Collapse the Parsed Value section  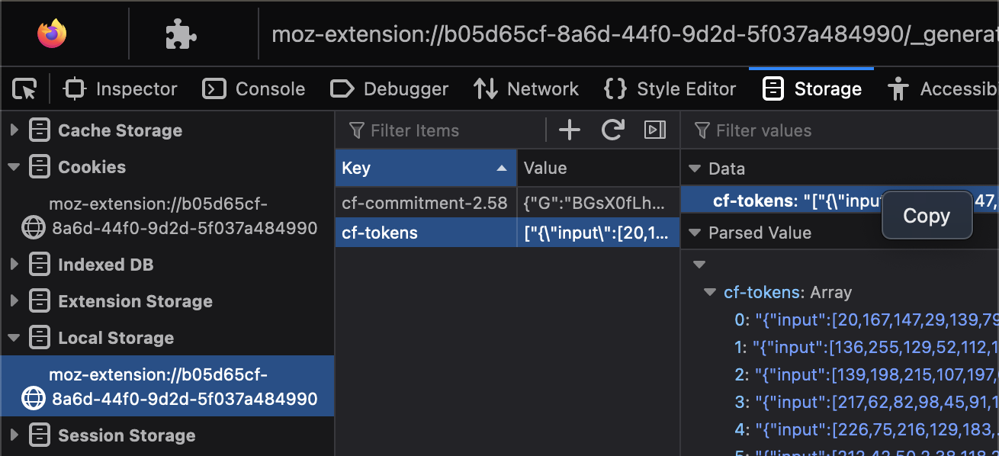point(694,233)
